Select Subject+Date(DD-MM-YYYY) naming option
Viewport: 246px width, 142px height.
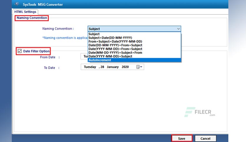134,38
